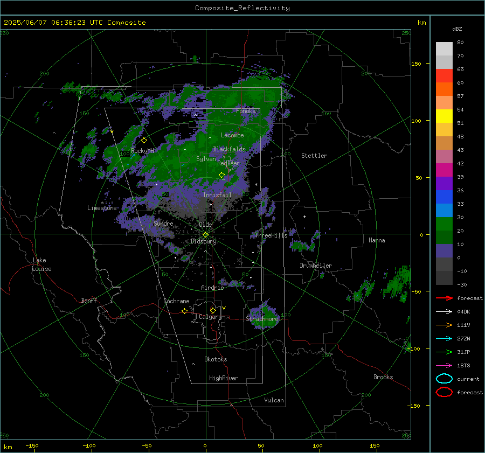Click the cyan current ellipse legend icon

point(444,379)
